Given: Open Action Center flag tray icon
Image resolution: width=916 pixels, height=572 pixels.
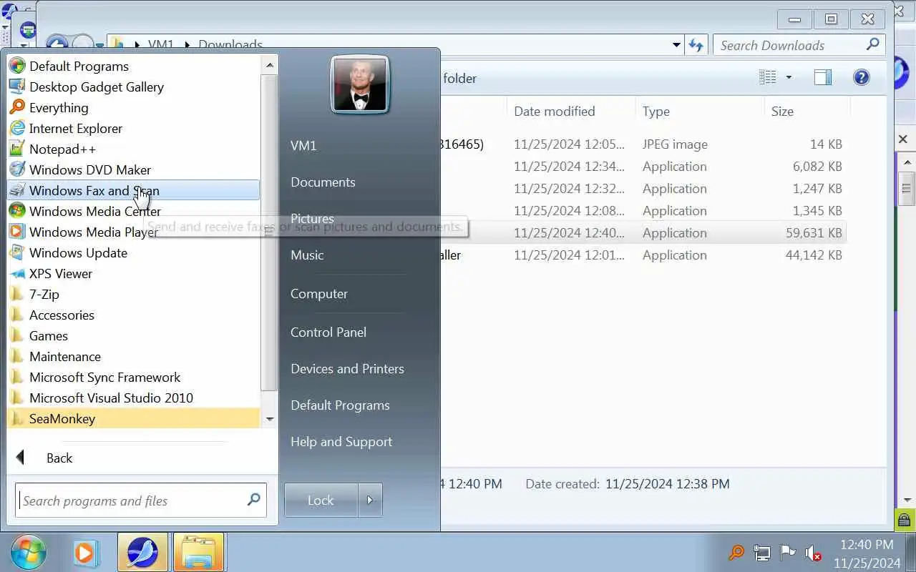Looking at the screenshot, I should pos(787,552).
